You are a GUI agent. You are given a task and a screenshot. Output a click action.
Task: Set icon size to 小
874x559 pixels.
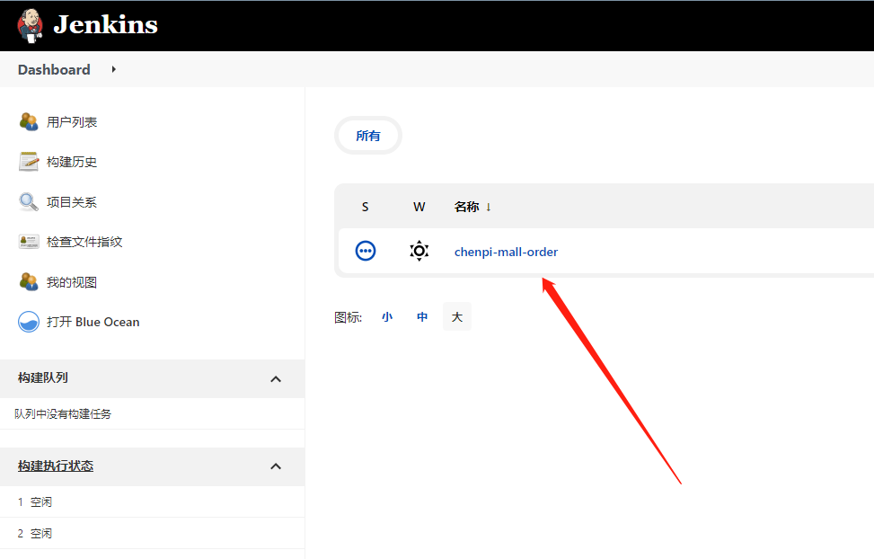387,317
